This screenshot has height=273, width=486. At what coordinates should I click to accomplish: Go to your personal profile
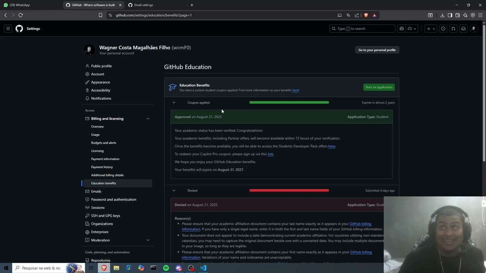coord(377,50)
